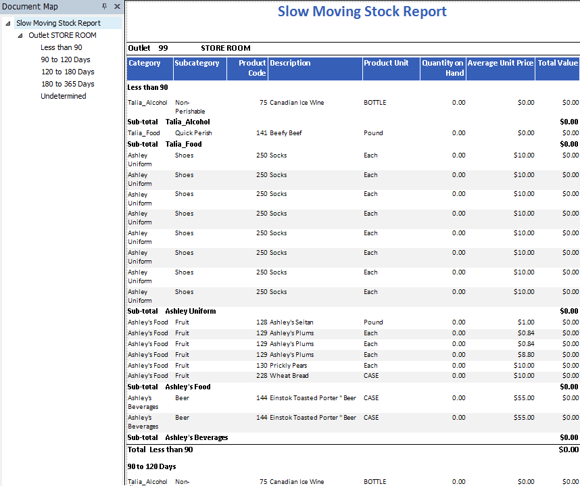Image resolution: width=580 pixels, height=486 pixels.
Task: Click the report title Slow Moving Stock Report
Action: point(362,11)
